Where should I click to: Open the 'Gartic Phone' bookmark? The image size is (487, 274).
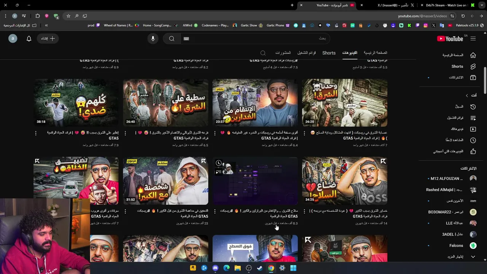[279, 25]
